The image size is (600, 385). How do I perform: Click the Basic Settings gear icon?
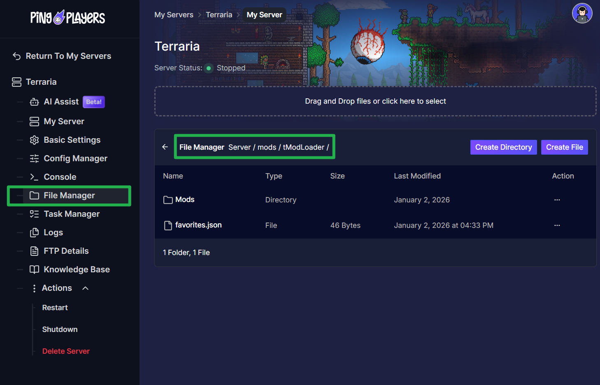35,140
